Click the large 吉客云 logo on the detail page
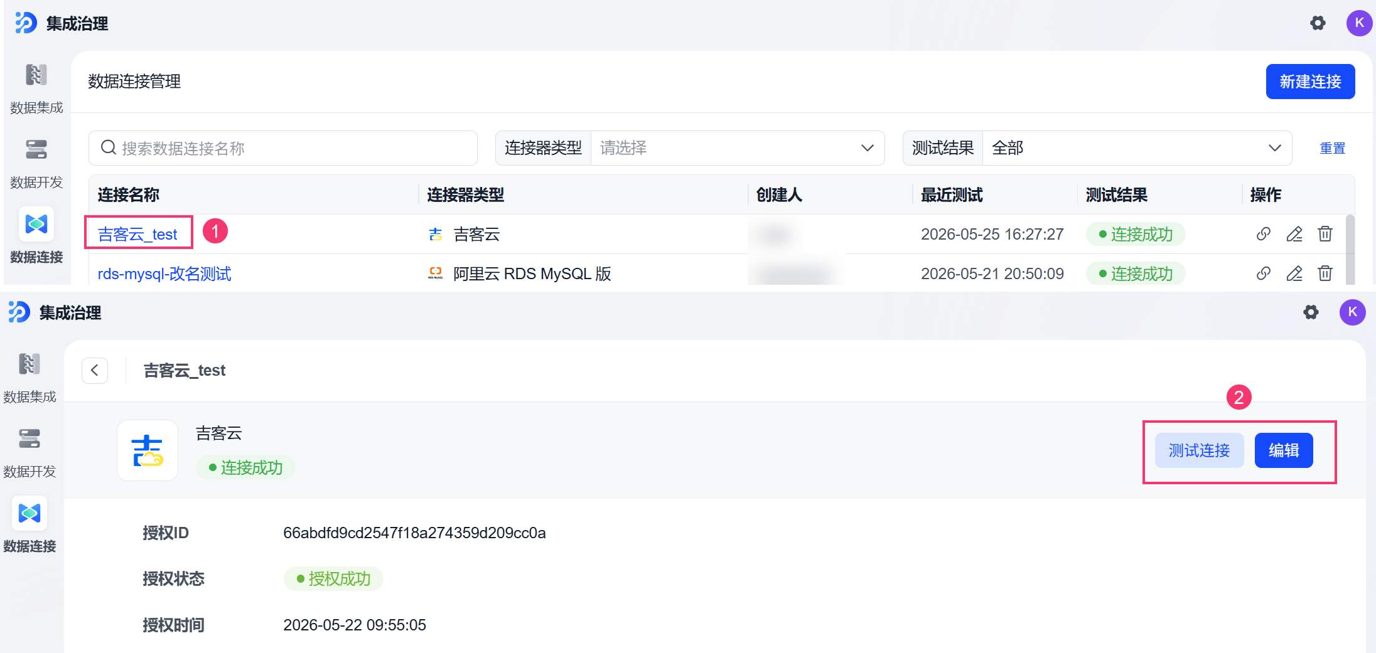The height and width of the screenshot is (653, 1376). tap(148, 450)
